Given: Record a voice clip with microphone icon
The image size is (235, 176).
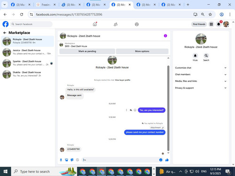Looking at the screenshot, I should coord(61,160).
